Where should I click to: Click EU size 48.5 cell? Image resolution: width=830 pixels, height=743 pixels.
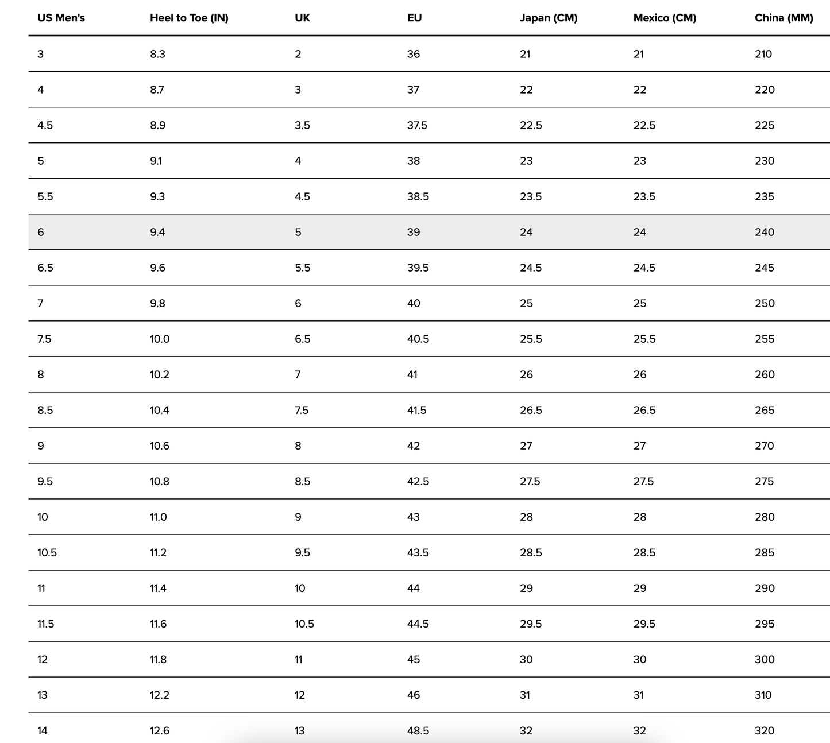[418, 730]
